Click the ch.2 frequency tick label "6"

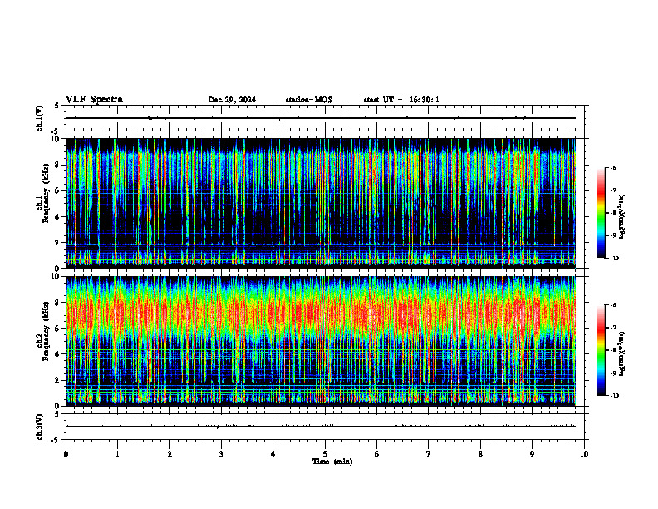pyautogui.click(x=56, y=329)
